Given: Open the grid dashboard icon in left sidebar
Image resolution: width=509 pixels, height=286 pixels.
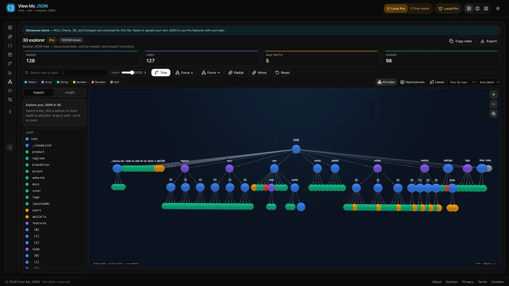Looking at the screenshot, I should point(10,27).
